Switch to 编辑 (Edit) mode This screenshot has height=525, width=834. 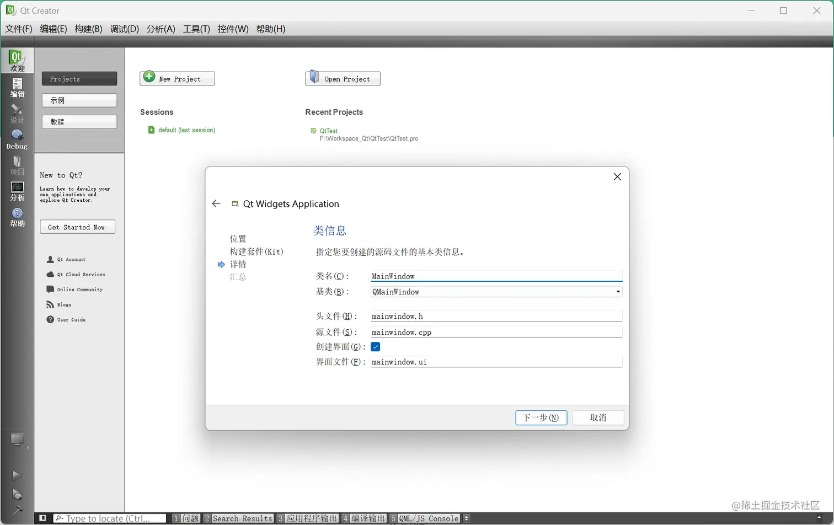17,87
